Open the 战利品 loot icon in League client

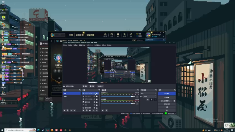pyautogui.click(x=124, y=35)
